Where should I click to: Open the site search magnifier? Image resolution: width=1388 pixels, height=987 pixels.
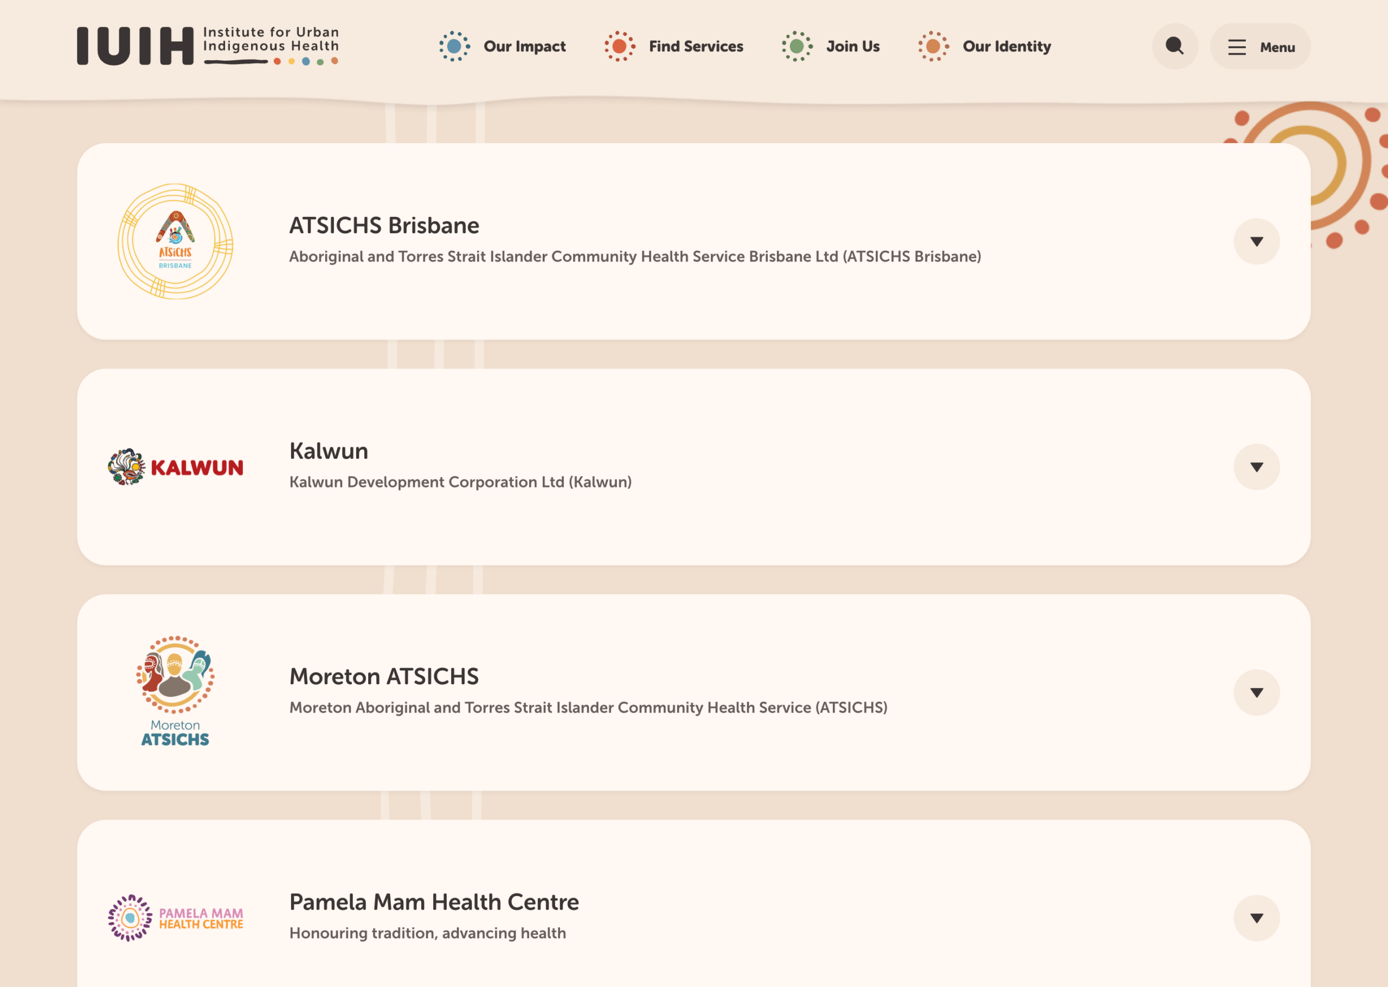pyautogui.click(x=1175, y=46)
